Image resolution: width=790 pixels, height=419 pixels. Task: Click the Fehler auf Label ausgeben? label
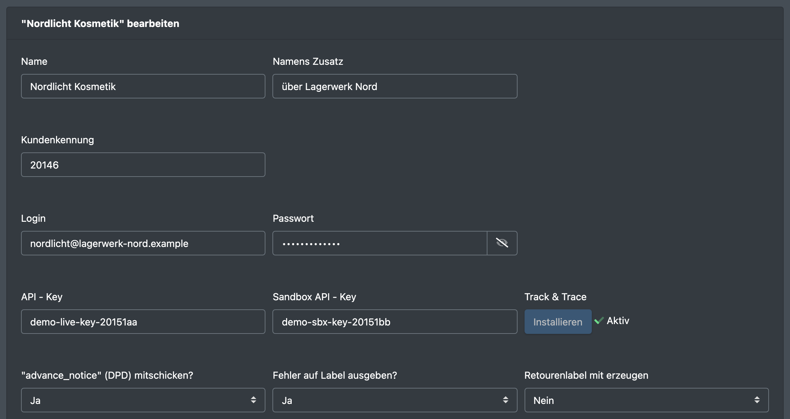(335, 375)
